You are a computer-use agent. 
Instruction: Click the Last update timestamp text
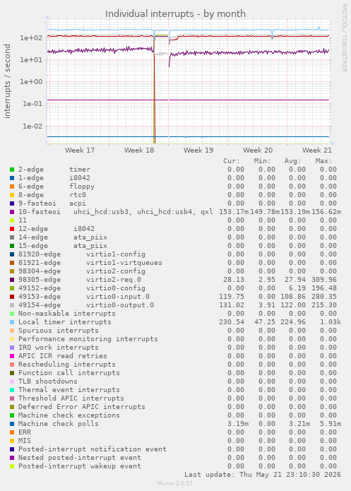(263, 475)
